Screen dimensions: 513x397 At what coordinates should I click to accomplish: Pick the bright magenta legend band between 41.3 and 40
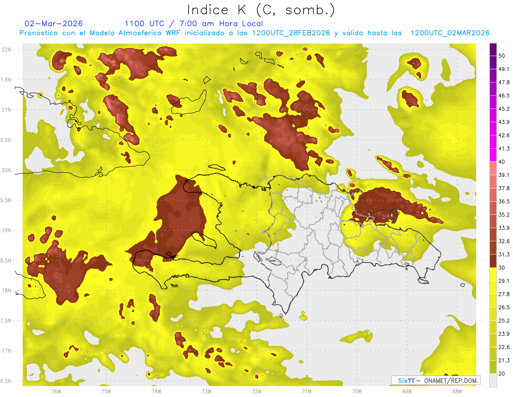493,155
